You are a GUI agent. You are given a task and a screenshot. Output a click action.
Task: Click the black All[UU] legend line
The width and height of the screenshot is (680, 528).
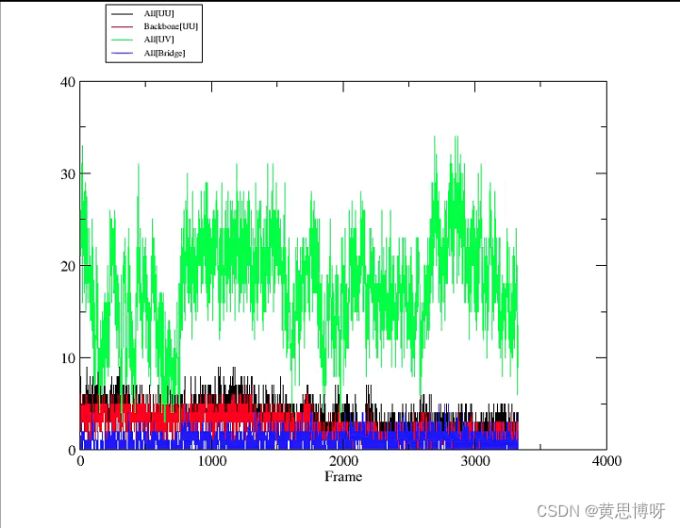122,14
